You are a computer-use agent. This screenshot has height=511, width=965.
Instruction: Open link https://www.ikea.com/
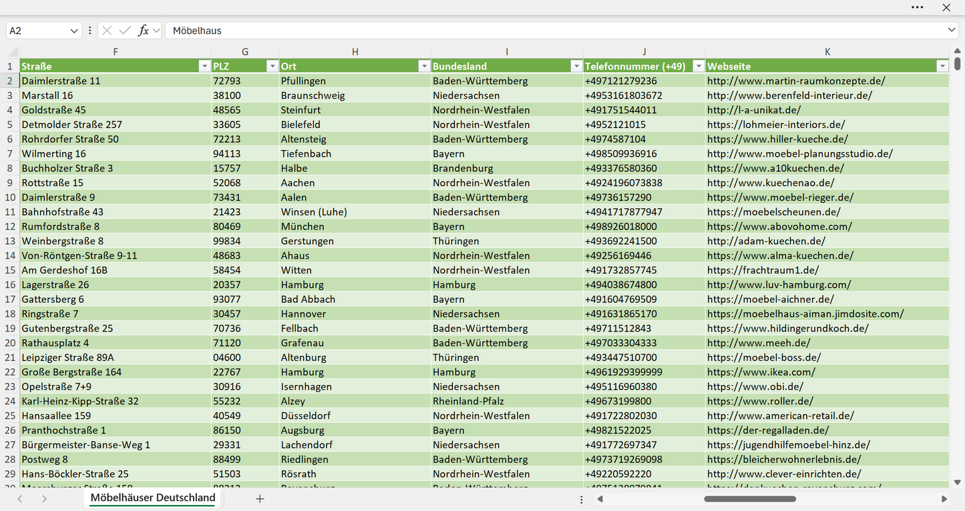[x=761, y=372]
